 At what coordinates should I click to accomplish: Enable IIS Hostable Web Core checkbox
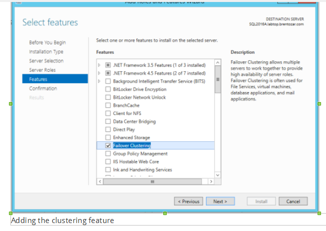tap(108, 162)
